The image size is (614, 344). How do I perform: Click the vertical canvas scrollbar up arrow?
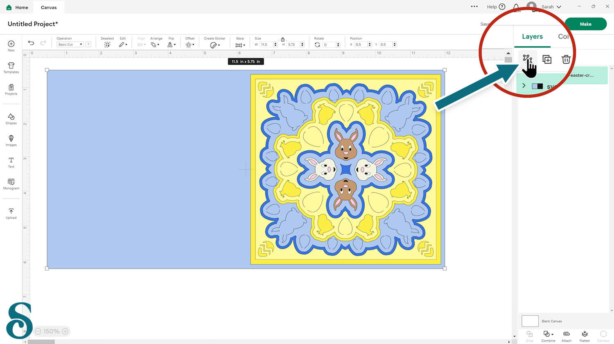click(508, 53)
